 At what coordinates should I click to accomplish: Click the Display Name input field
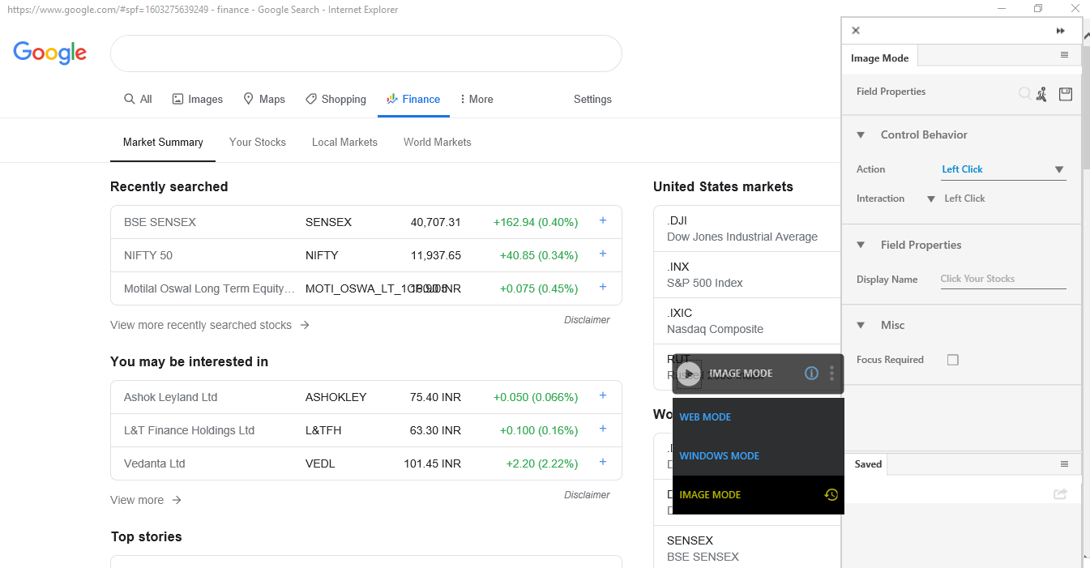[x=1002, y=279]
